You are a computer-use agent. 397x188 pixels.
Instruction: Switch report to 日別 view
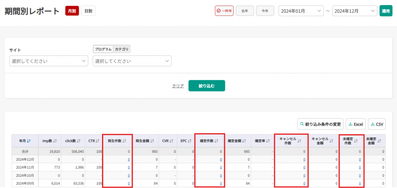click(x=88, y=11)
